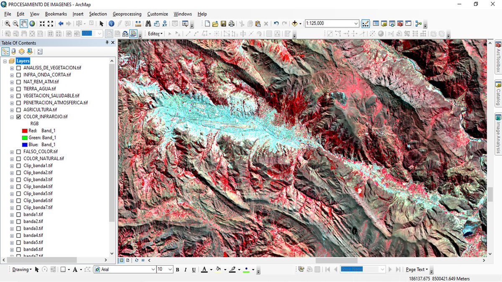The image size is (502, 282).
Task: Open the Selection menu
Action: tap(98, 14)
